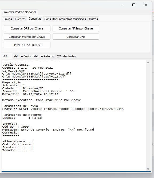Switch to the Outros tab
The image size is (154, 178).
[93, 19]
